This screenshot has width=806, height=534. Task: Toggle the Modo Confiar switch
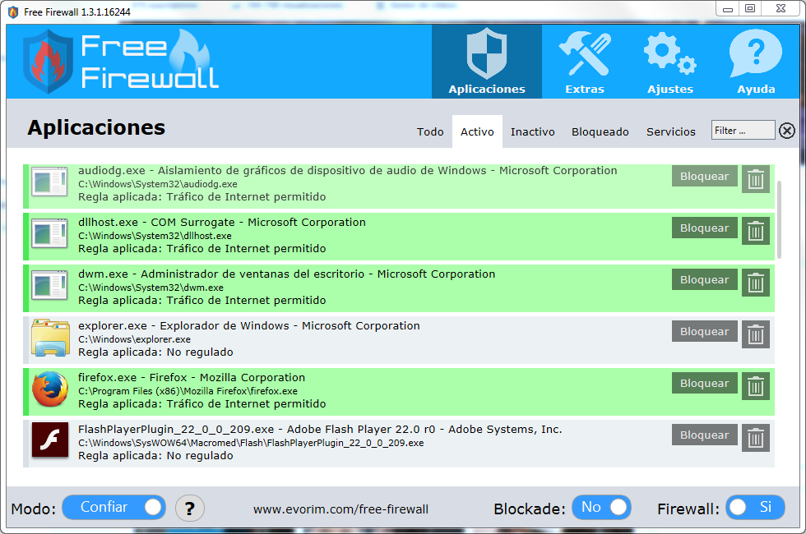pos(113,508)
